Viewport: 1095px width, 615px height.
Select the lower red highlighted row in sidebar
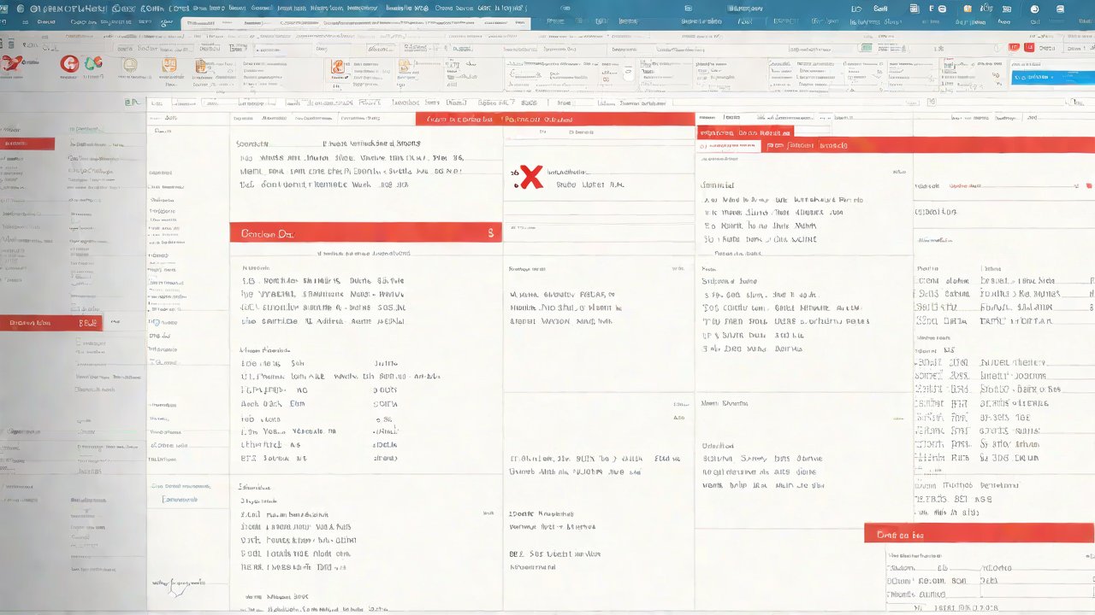point(50,323)
